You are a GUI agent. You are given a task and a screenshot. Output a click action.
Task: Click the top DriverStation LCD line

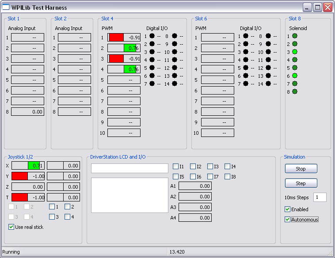[129, 168]
